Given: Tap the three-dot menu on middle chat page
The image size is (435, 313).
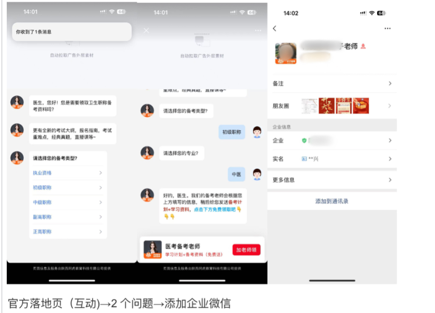Looking at the screenshot, I should pos(258,31).
